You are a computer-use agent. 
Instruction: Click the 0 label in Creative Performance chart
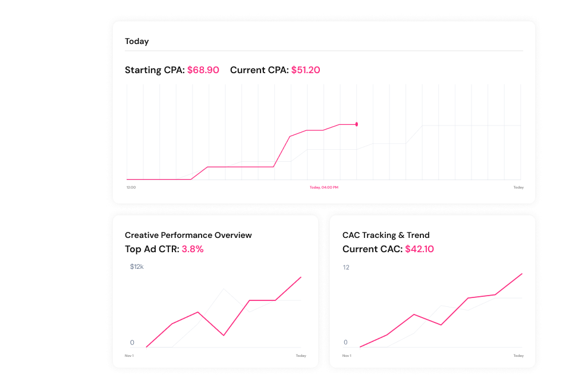point(132,343)
